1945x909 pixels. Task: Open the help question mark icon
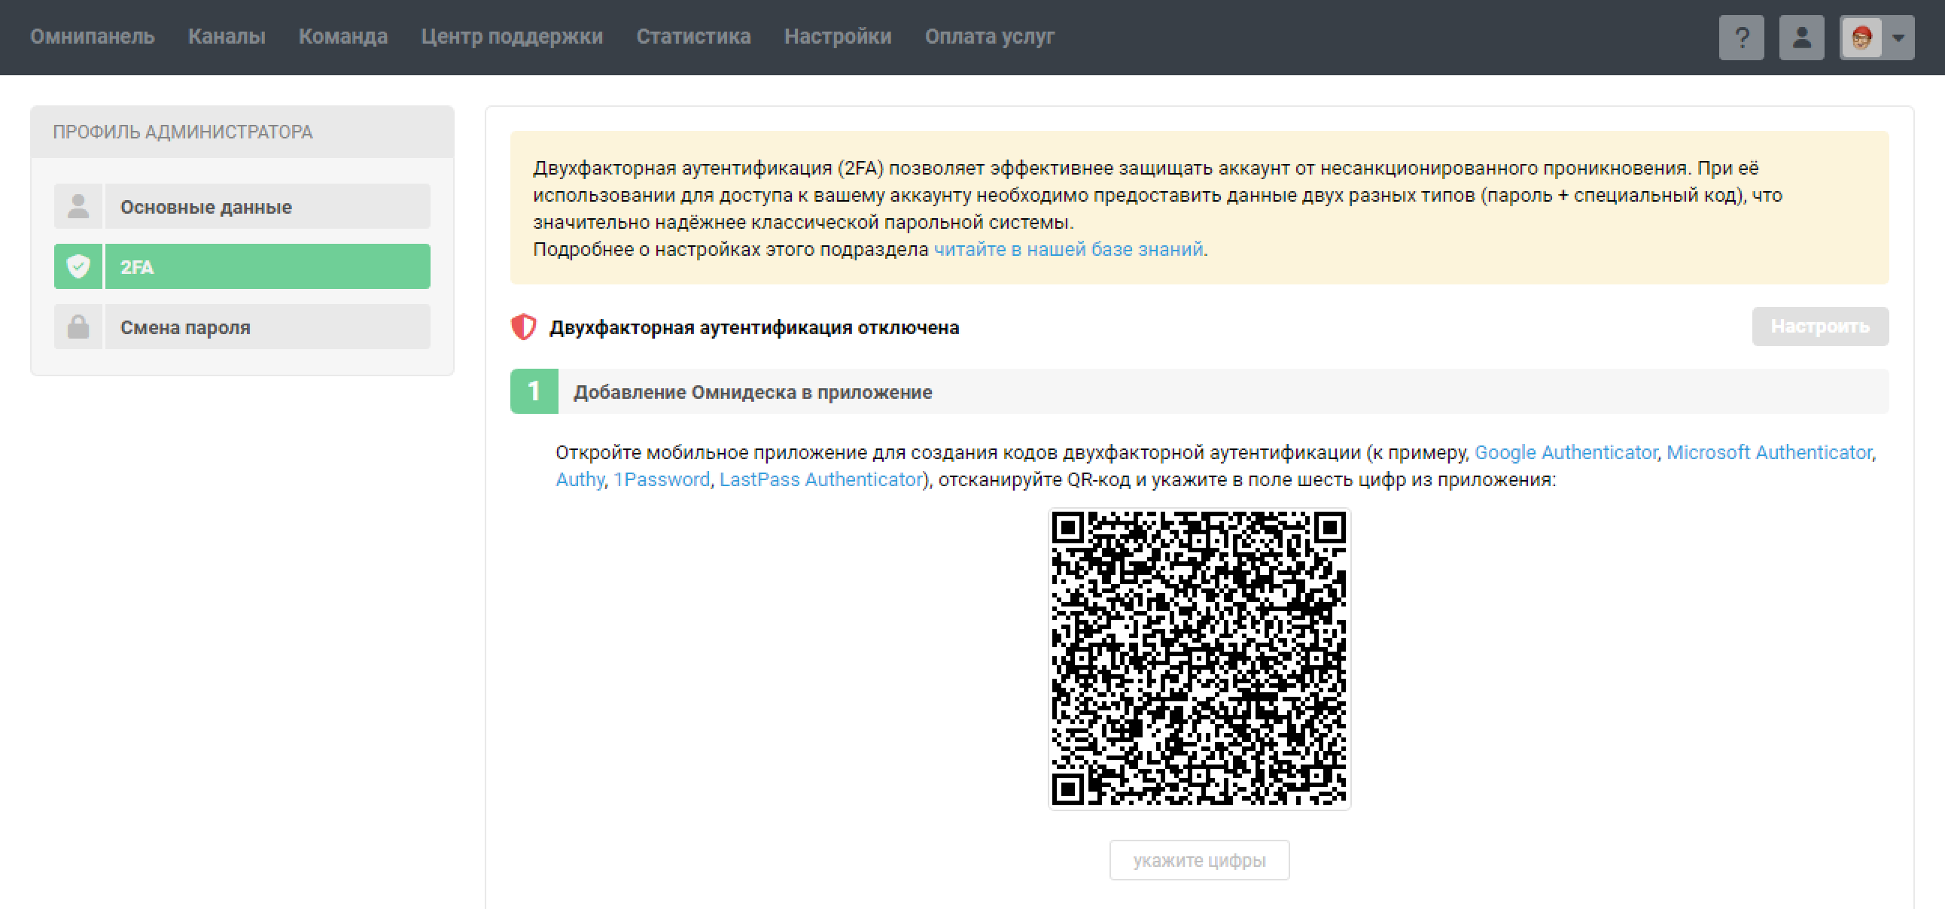tap(1741, 37)
